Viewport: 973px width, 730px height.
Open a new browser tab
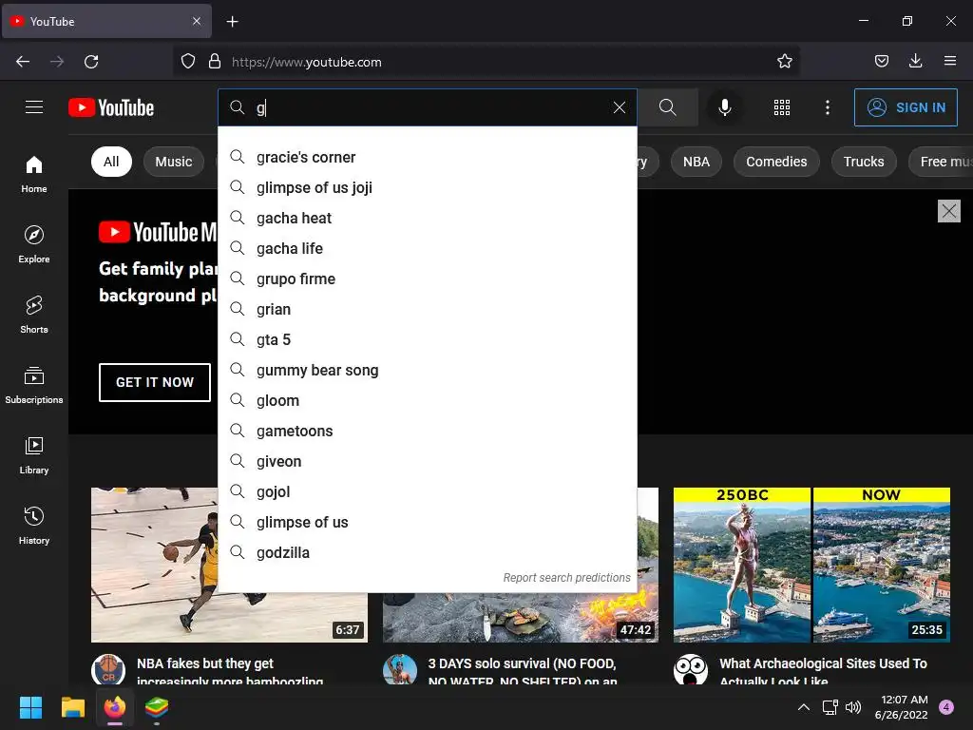232,22
